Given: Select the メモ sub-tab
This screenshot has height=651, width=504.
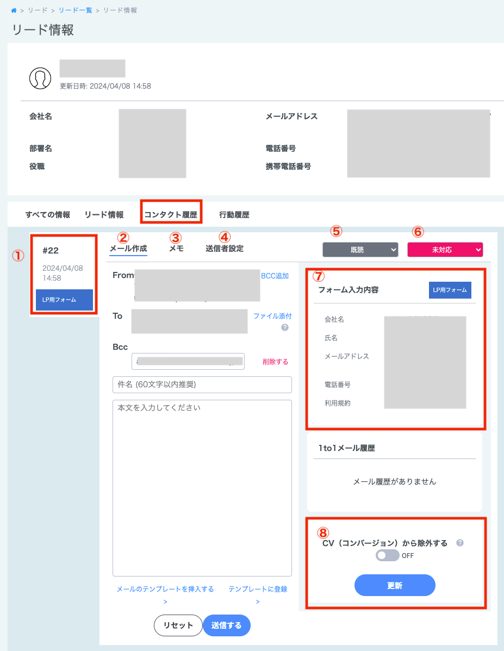Looking at the screenshot, I should pos(177,249).
